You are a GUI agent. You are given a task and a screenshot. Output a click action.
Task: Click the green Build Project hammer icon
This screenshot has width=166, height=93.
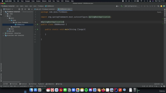point(122,6)
